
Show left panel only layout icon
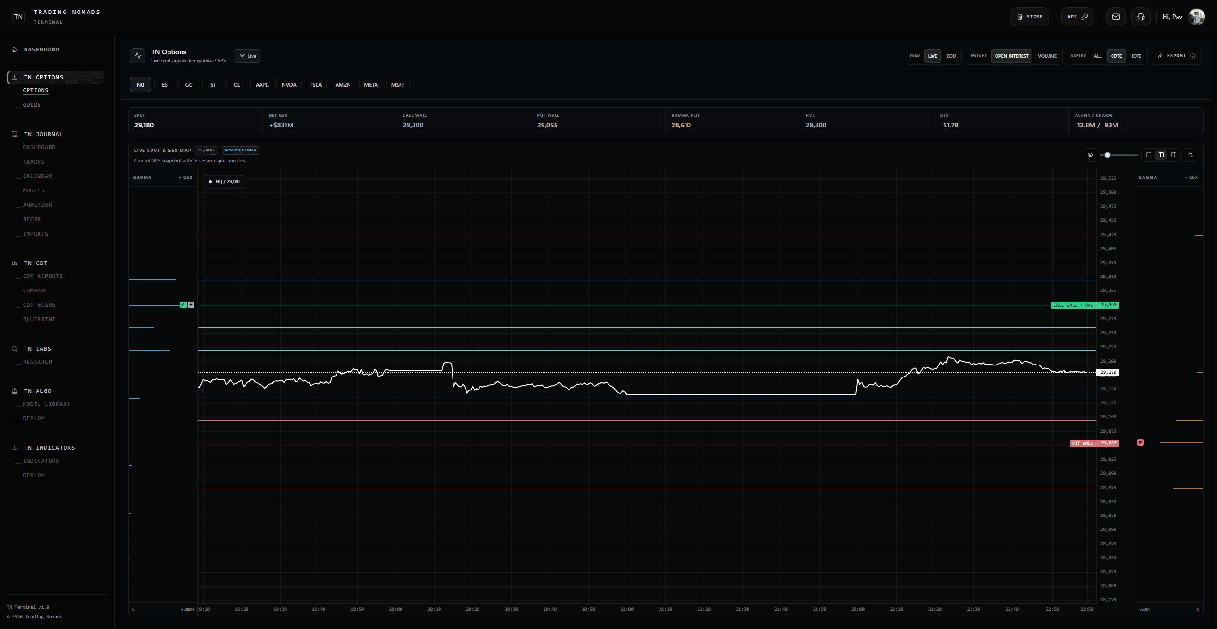[1149, 155]
